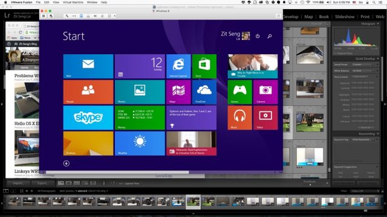Viewport: 387px width, 217px height.
Task: Click the Windows power options icon
Action: (x=258, y=36)
